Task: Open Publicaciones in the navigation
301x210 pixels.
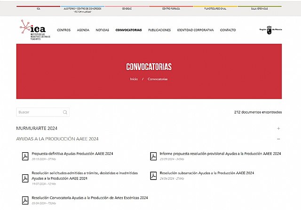Action: pyautogui.click(x=159, y=30)
